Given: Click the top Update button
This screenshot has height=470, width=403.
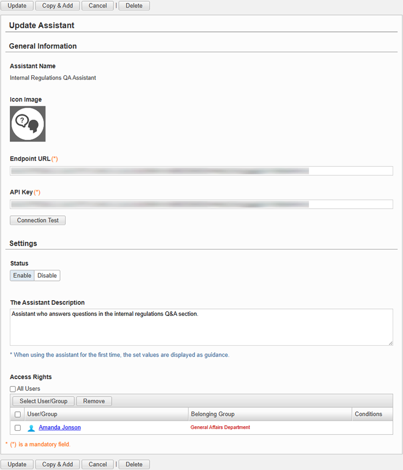Looking at the screenshot, I should point(17,6).
